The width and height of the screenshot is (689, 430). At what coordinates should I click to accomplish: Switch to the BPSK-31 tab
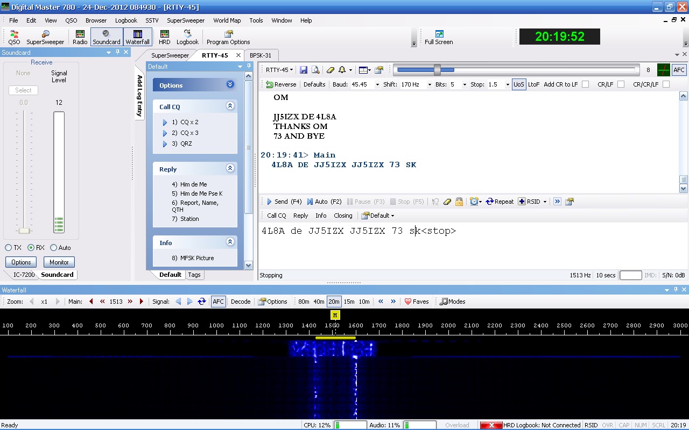tap(261, 55)
